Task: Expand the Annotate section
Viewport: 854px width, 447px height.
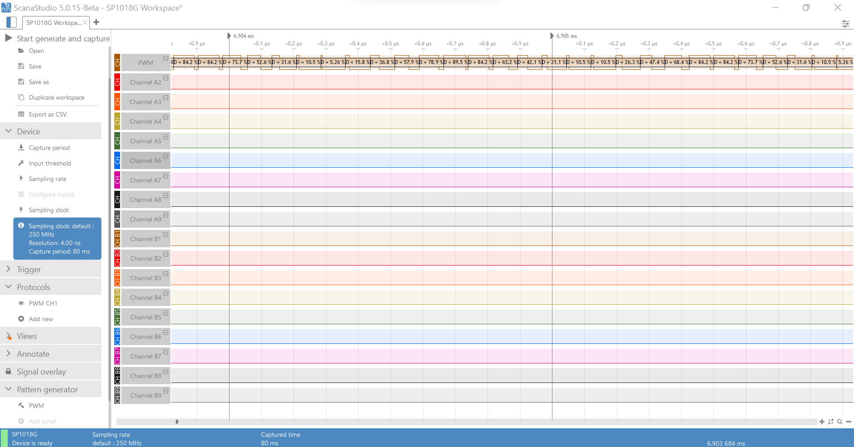Action: tap(8, 354)
